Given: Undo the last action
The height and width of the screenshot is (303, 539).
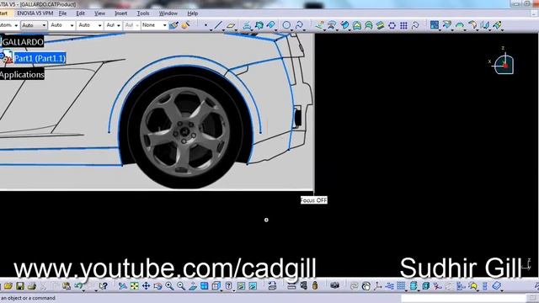Looking at the screenshot, I should pos(79,286).
